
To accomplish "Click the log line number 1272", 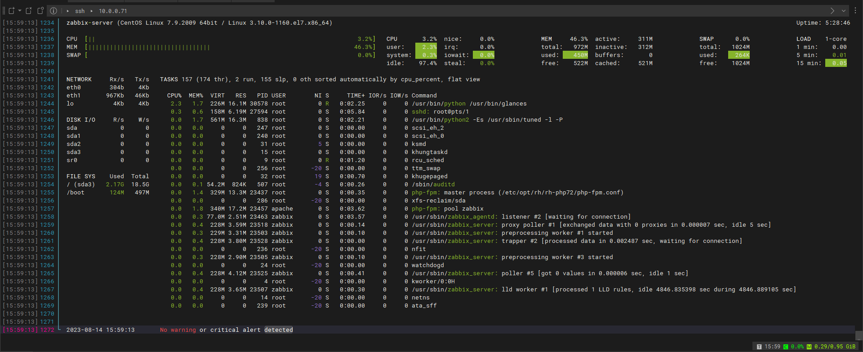I will (x=47, y=330).
